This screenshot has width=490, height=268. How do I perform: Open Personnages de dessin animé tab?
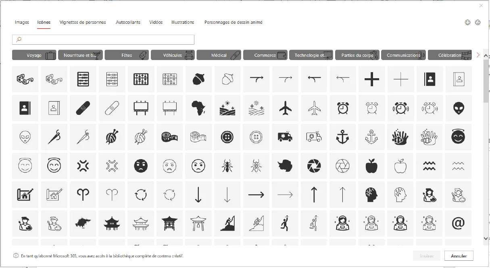click(234, 22)
